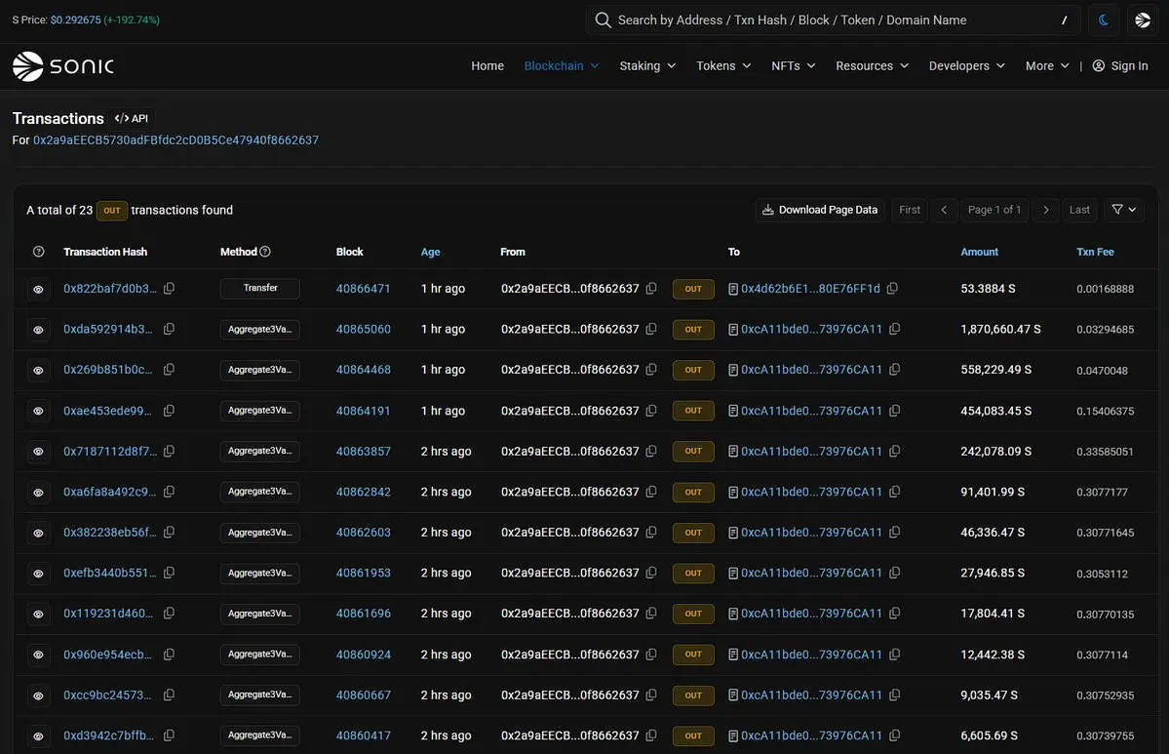Preview transaction 0x7187112d8f7 with eye icon

(x=39, y=452)
